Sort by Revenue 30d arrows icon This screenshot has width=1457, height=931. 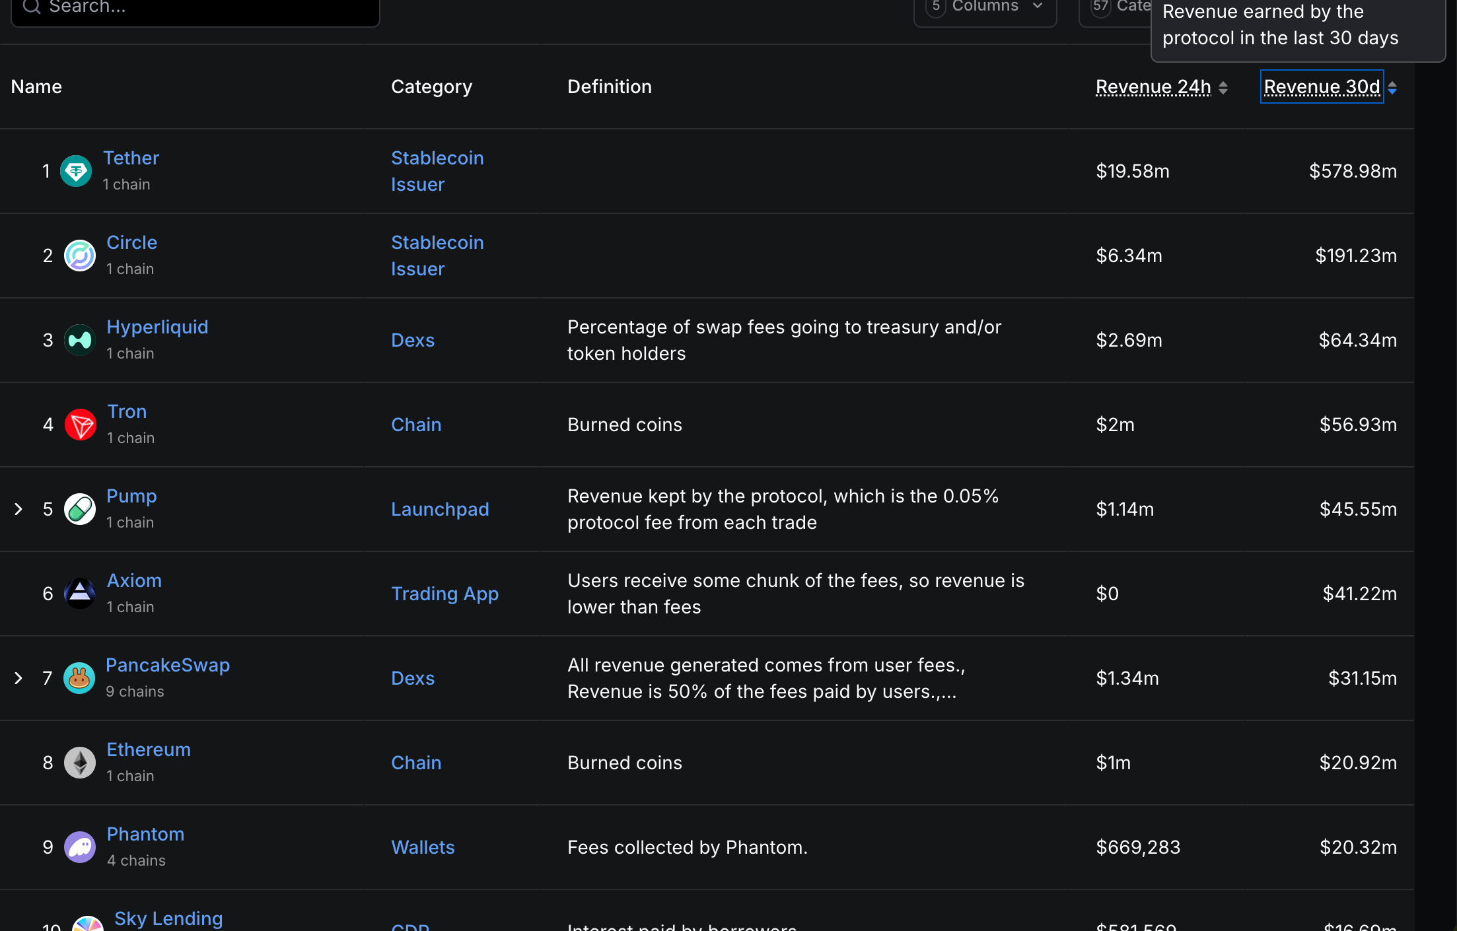pos(1392,88)
